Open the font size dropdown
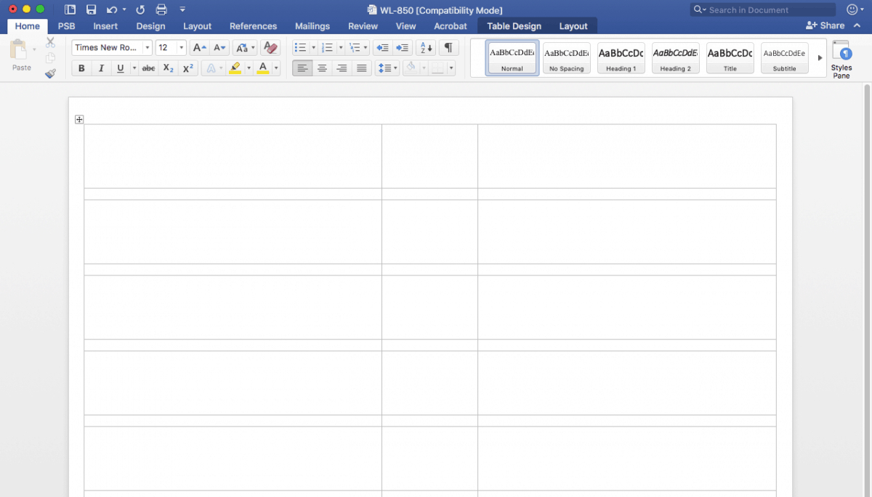The image size is (872, 497). [x=182, y=47]
